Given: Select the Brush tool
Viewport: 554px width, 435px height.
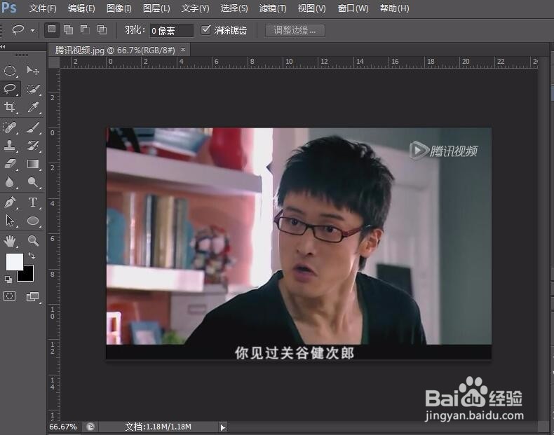Looking at the screenshot, I should click(x=33, y=127).
